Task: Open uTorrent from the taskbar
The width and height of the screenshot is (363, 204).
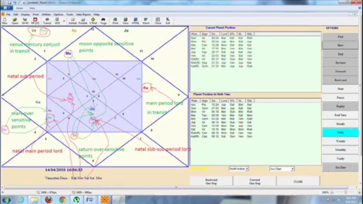Action: [x=77, y=200]
